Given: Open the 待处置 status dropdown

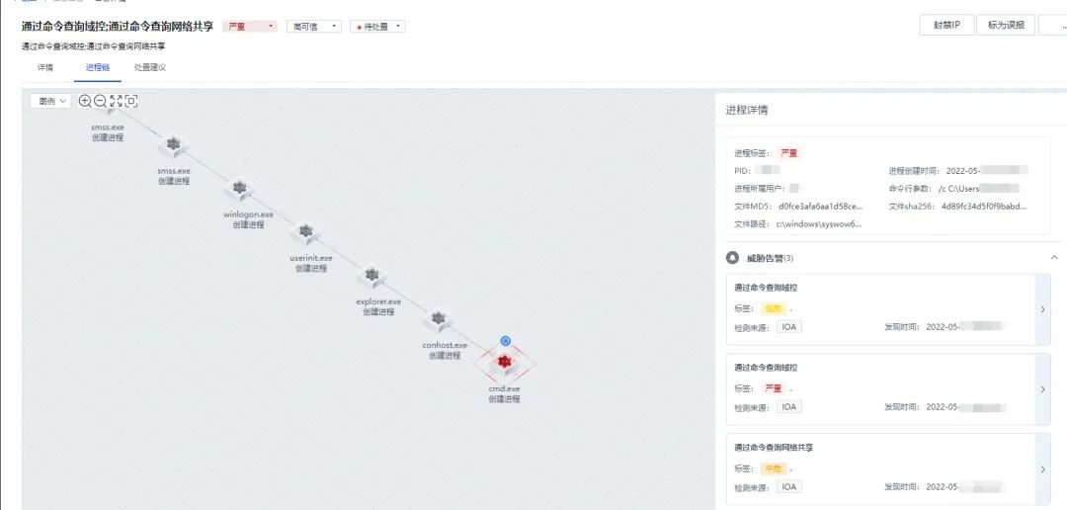Looking at the screenshot, I should (377, 27).
